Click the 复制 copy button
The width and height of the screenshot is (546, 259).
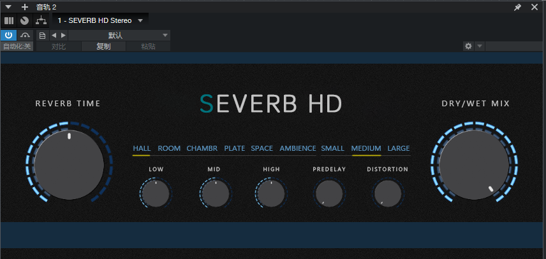tap(103, 46)
